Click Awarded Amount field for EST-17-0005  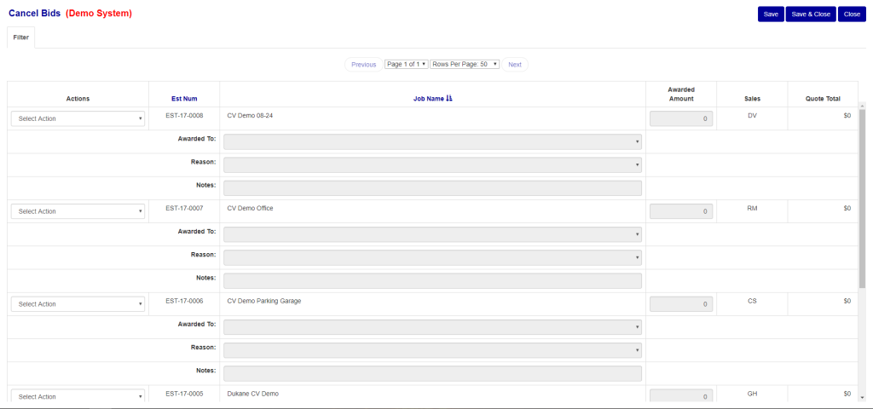click(x=681, y=396)
